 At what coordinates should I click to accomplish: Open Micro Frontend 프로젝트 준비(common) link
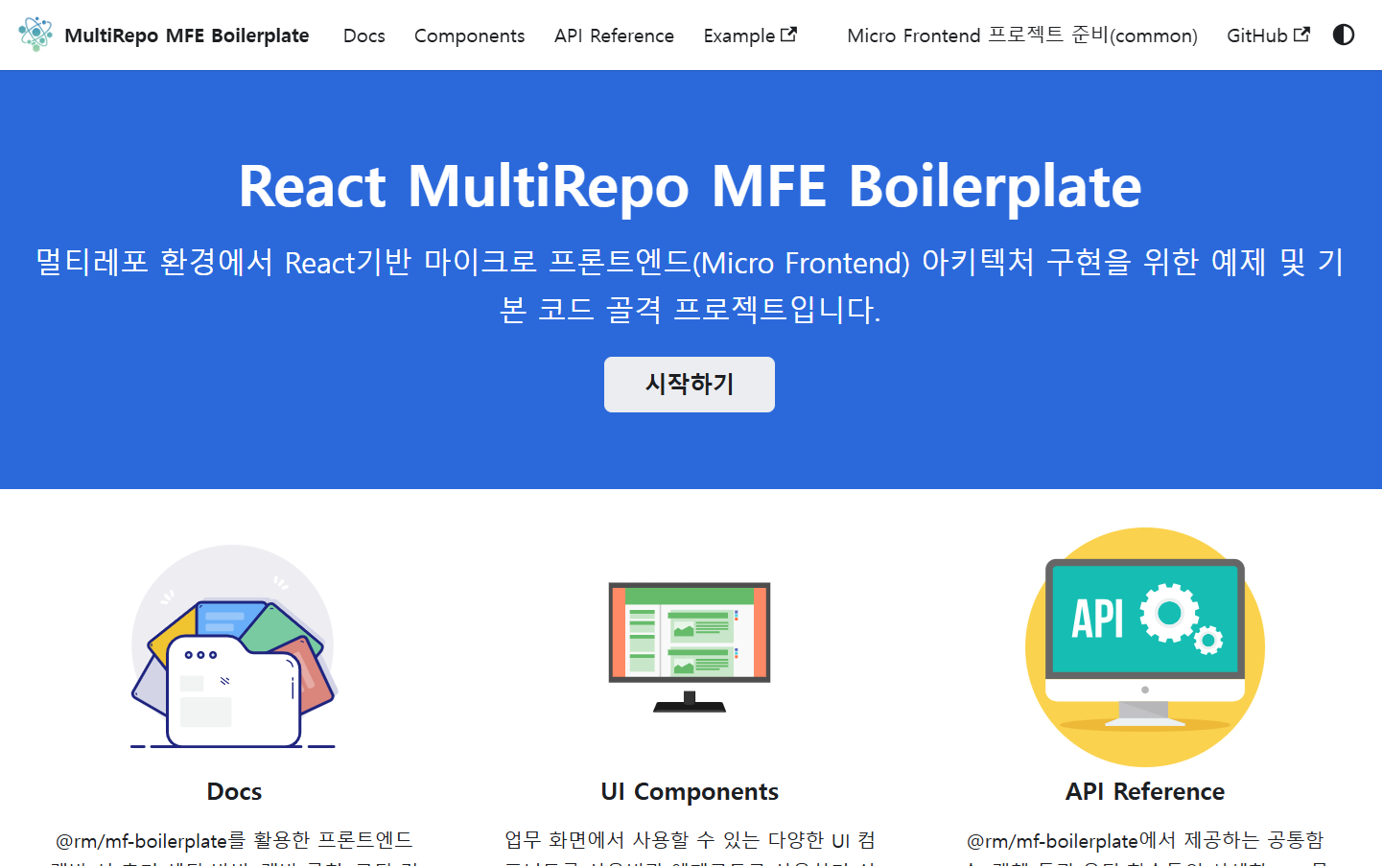(1021, 35)
